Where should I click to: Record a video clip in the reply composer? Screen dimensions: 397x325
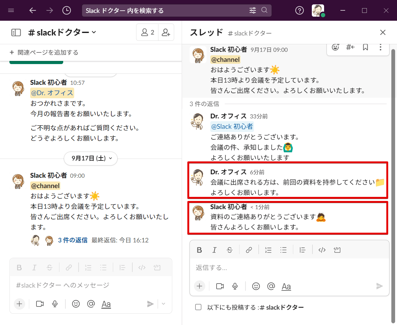220,286
